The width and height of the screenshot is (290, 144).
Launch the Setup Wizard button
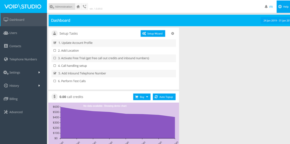(153, 33)
